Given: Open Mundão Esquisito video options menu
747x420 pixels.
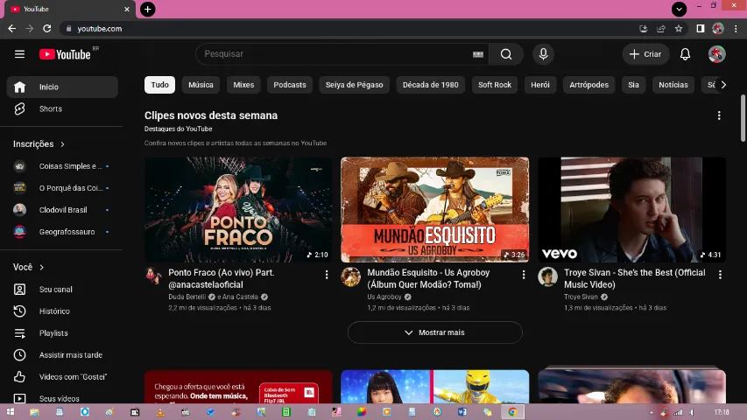Looking at the screenshot, I should click(x=523, y=275).
